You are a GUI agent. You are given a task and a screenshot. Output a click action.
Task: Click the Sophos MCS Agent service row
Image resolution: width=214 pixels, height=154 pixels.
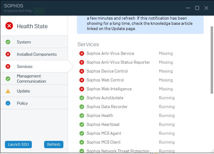coord(127,133)
